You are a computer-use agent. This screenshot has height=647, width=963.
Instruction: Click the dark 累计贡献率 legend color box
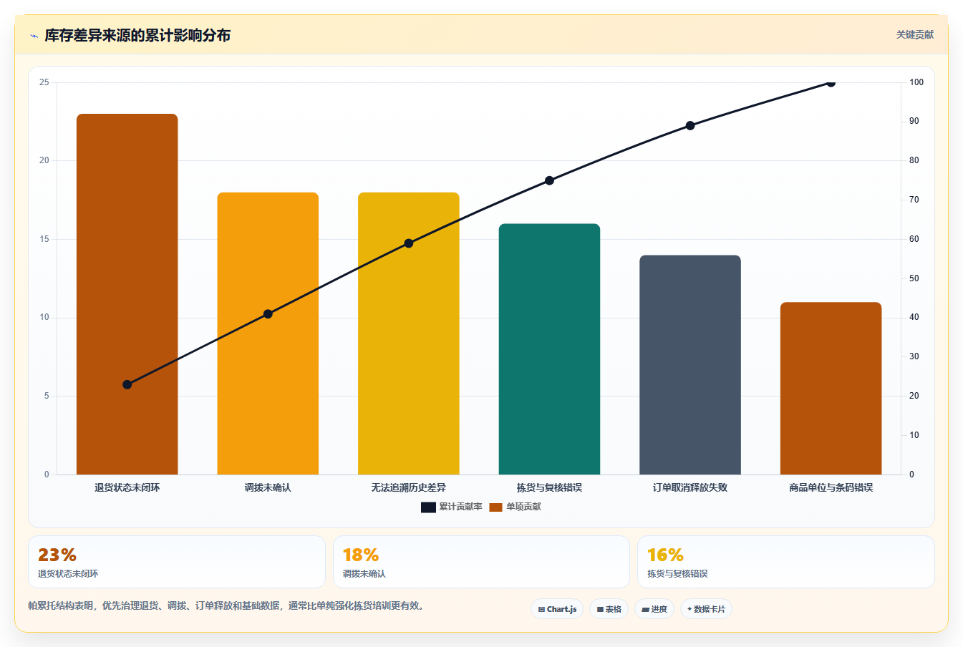pos(428,507)
